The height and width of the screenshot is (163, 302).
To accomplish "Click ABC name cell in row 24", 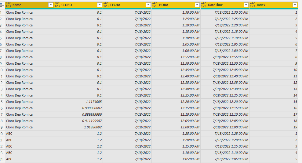I will pos(30,159).
